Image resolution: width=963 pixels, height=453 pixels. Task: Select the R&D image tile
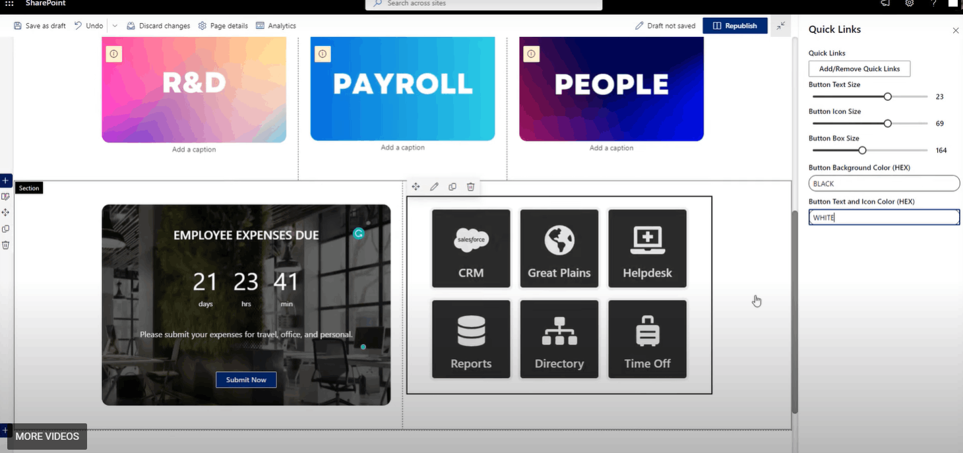[x=194, y=90]
